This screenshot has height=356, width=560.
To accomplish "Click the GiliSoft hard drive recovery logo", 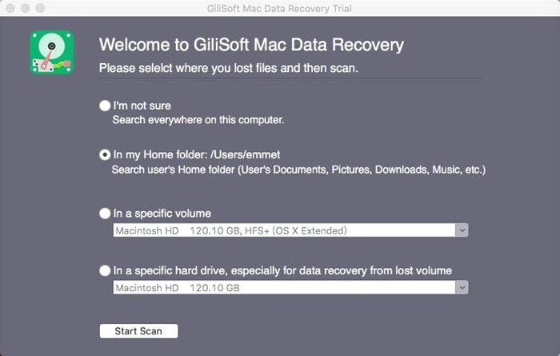I will pyautogui.click(x=52, y=52).
